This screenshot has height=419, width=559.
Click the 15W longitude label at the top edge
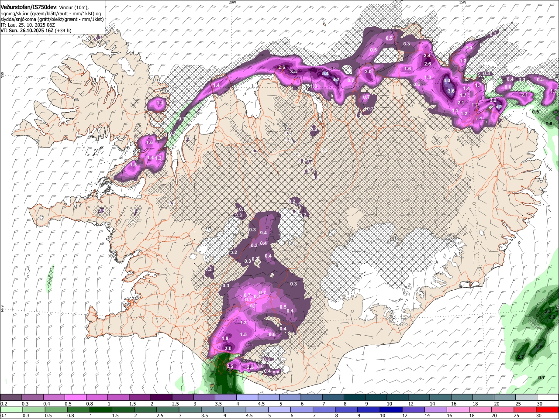click(462, 2)
